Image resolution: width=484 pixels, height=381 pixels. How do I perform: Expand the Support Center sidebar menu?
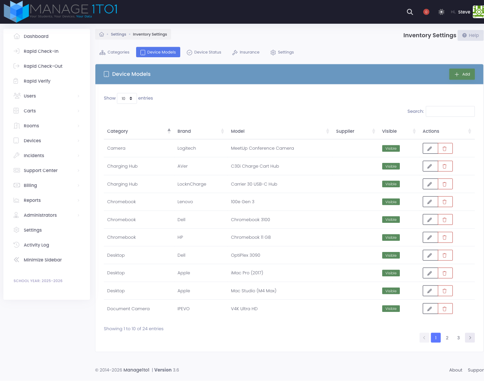pyautogui.click(x=46, y=170)
